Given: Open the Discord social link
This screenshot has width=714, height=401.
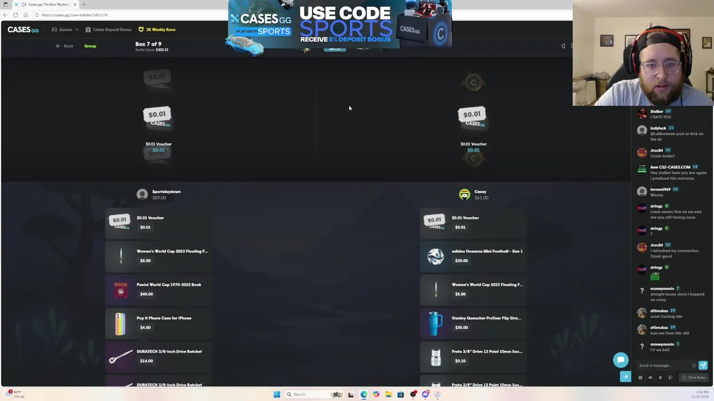Looking at the screenshot, I should [x=650, y=378].
